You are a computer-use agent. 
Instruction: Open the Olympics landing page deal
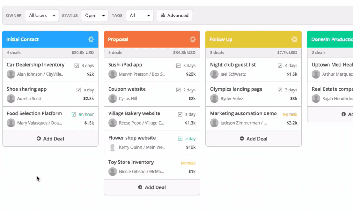(x=236, y=89)
